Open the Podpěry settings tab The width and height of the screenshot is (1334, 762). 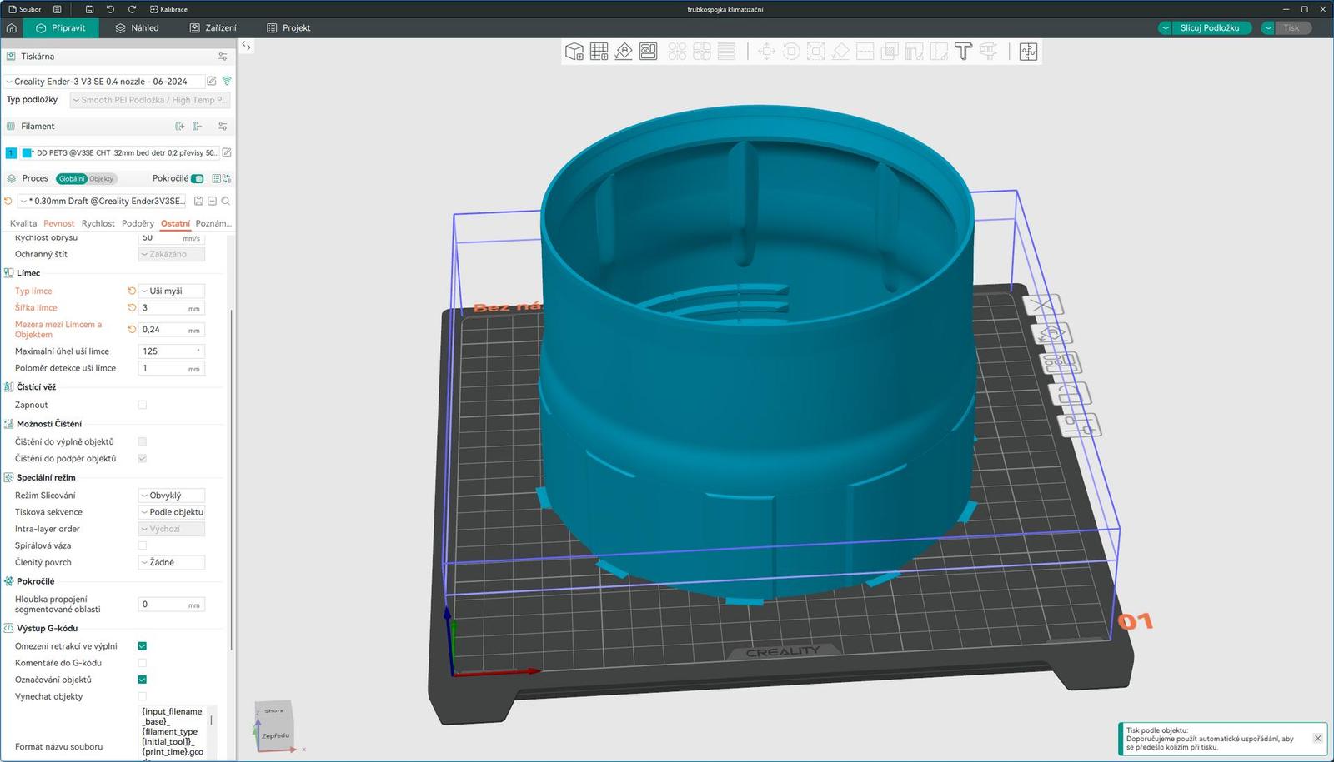(138, 223)
